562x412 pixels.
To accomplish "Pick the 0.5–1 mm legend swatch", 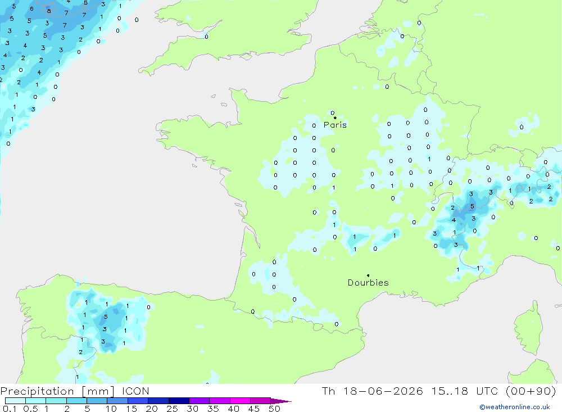I will tap(36, 401).
